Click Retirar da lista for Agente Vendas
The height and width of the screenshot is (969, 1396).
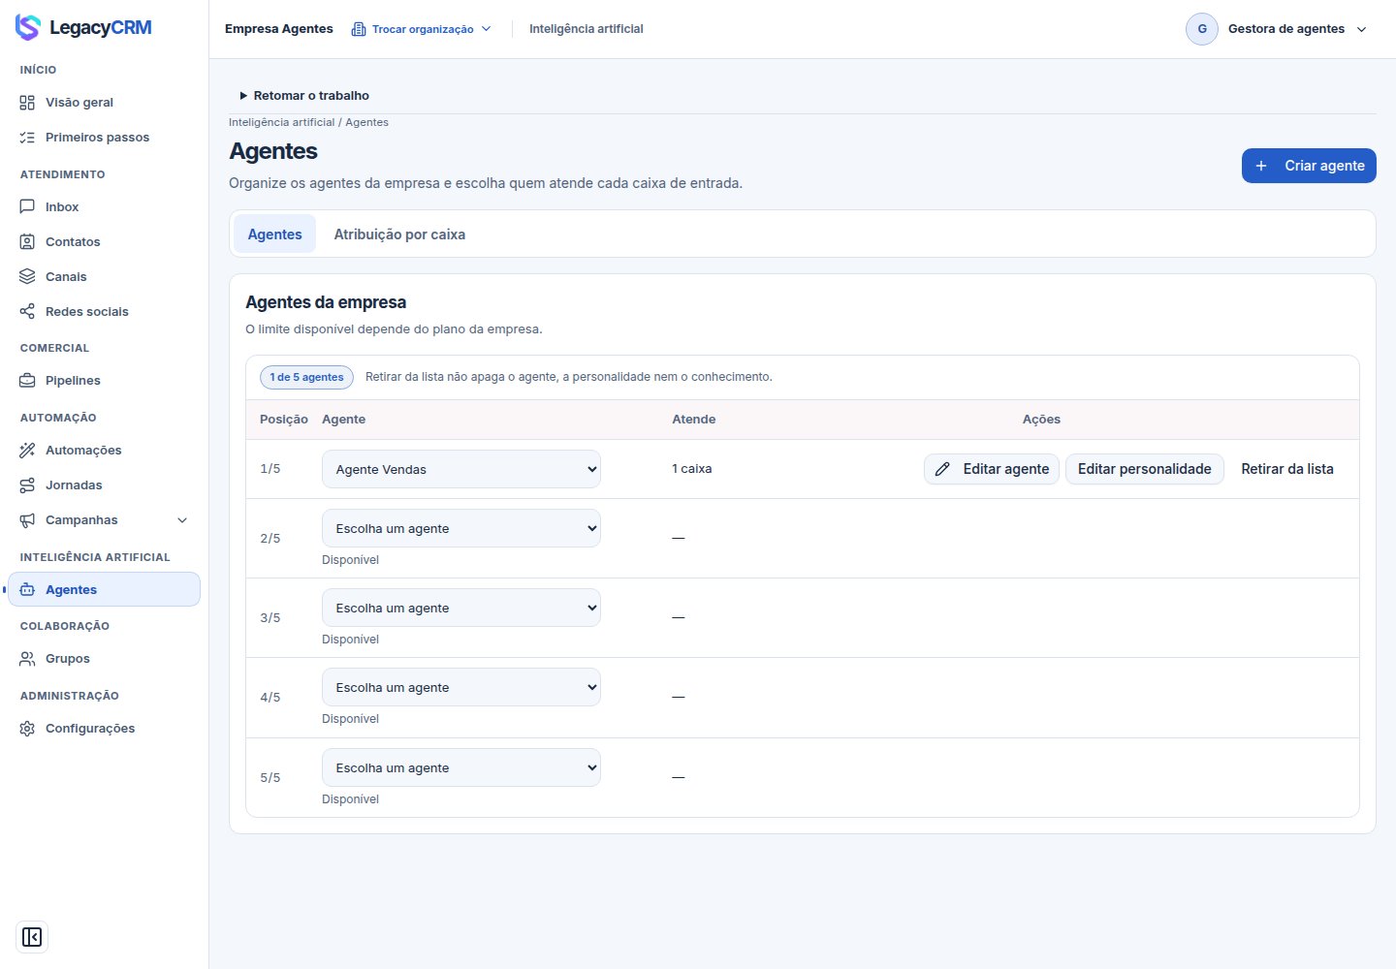coord(1287,469)
